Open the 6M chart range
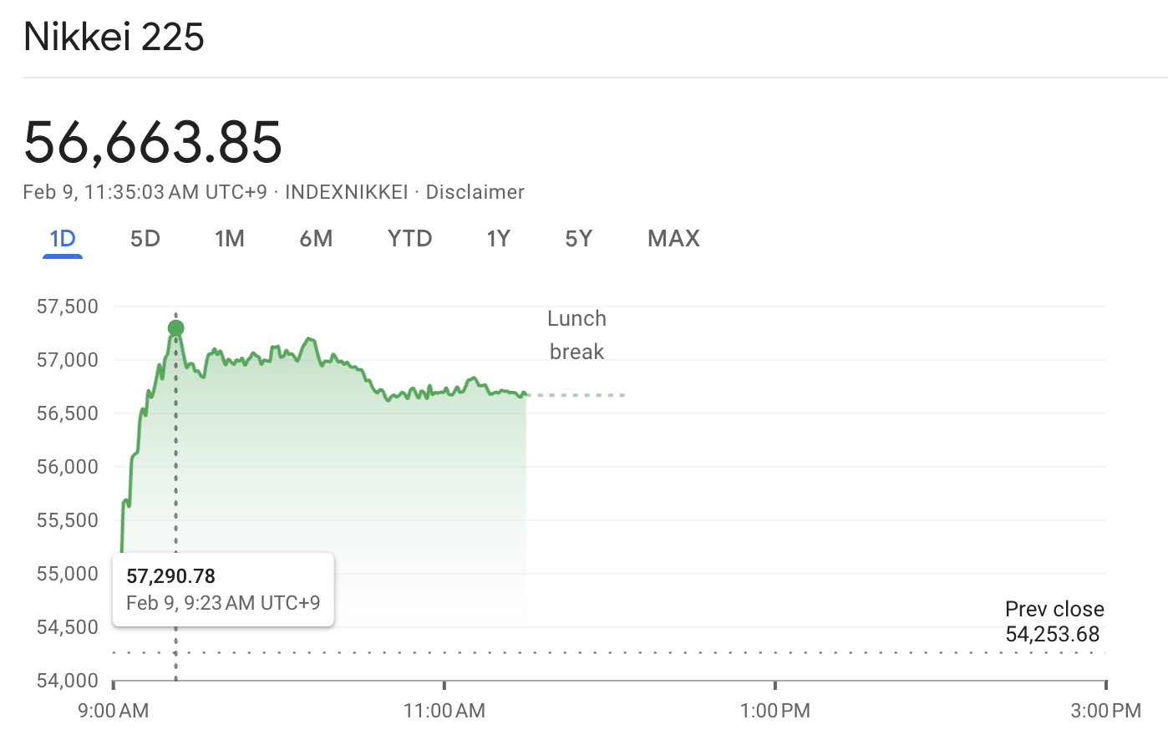Image resolution: width=1168 pixels, height=750 pixels. [317, 239]
